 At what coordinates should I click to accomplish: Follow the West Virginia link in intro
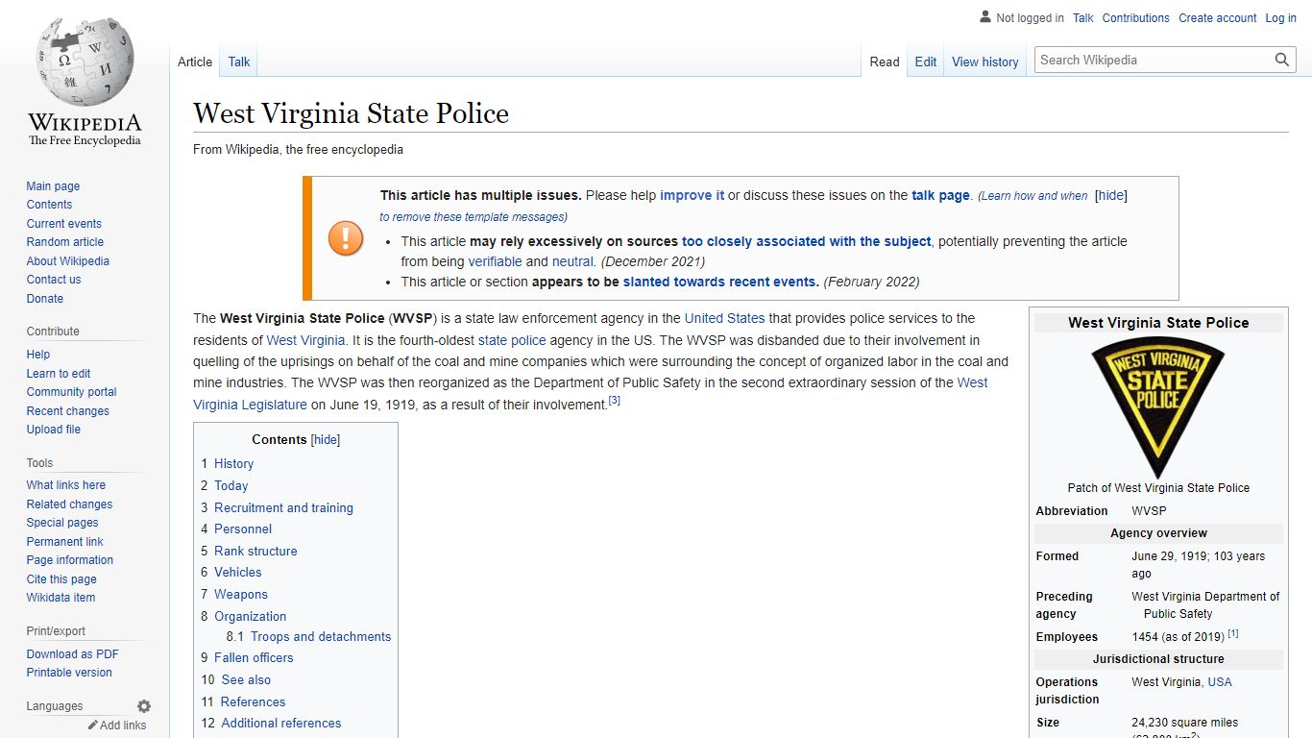(x=305, y=340)
